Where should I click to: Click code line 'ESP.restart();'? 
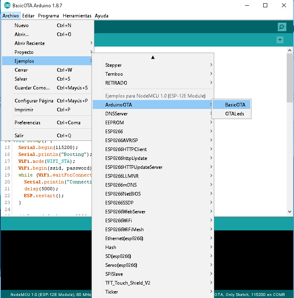point(44,196)
